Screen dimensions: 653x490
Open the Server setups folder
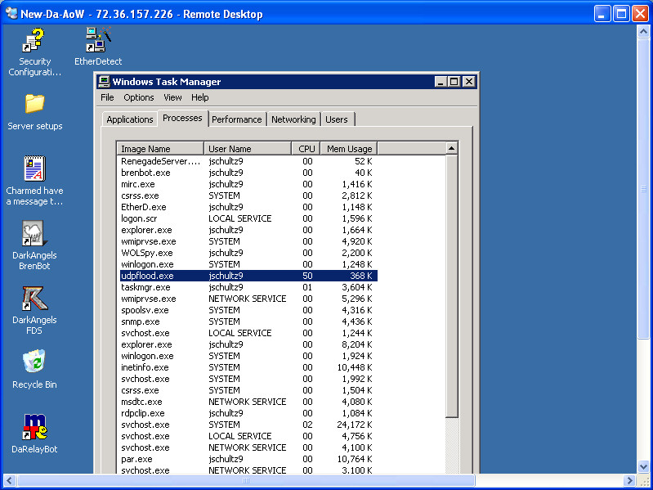click(34, 104)
